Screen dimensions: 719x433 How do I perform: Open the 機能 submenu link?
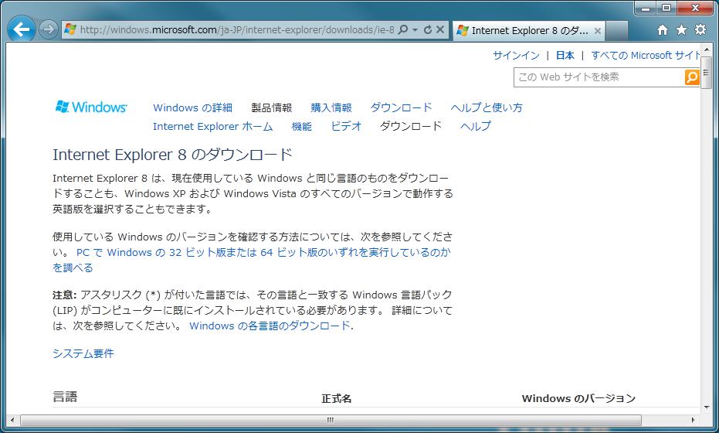[x=302, y=126]
